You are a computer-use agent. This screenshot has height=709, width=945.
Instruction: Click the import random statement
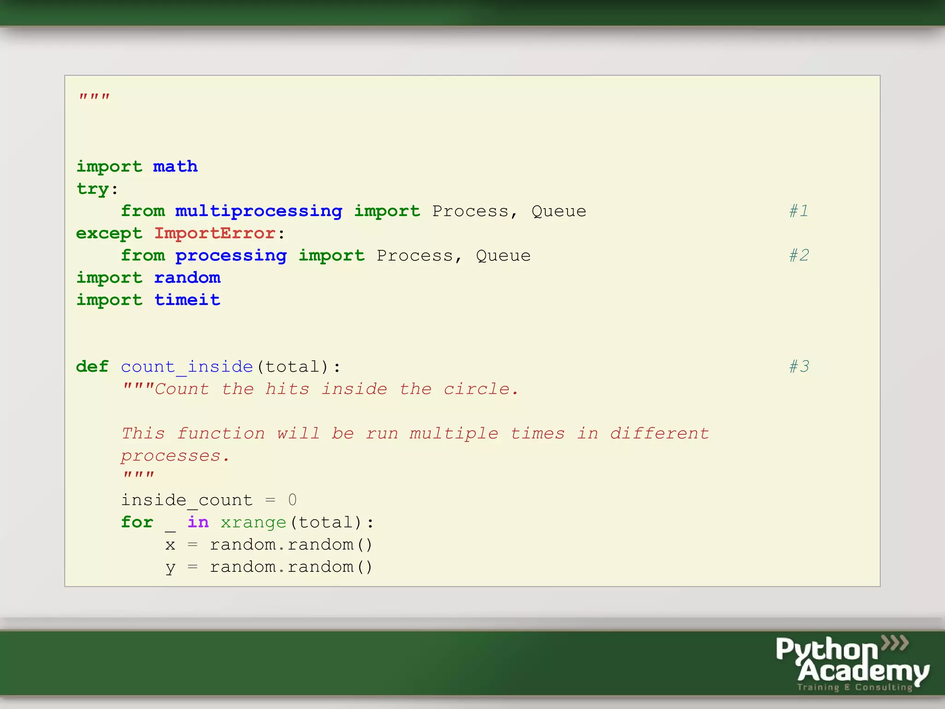148,278
